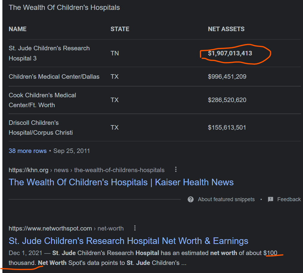Click the Children's Medical Center/Dallas cell
The height and width of the screenshot is (273, 303).
(x=54, y=77)
